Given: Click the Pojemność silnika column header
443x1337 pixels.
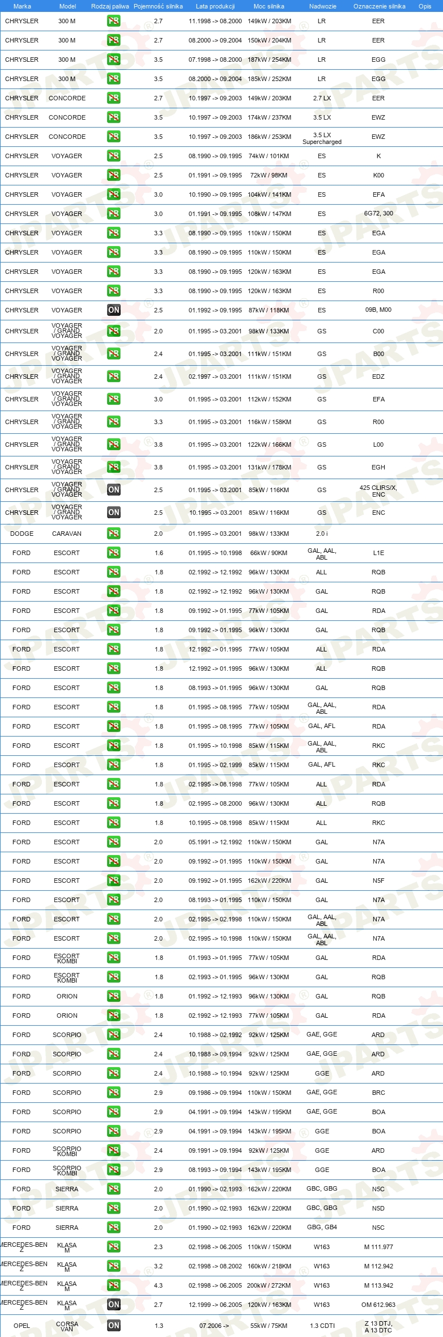Looking at the screenshot, I should click(158, 6).
